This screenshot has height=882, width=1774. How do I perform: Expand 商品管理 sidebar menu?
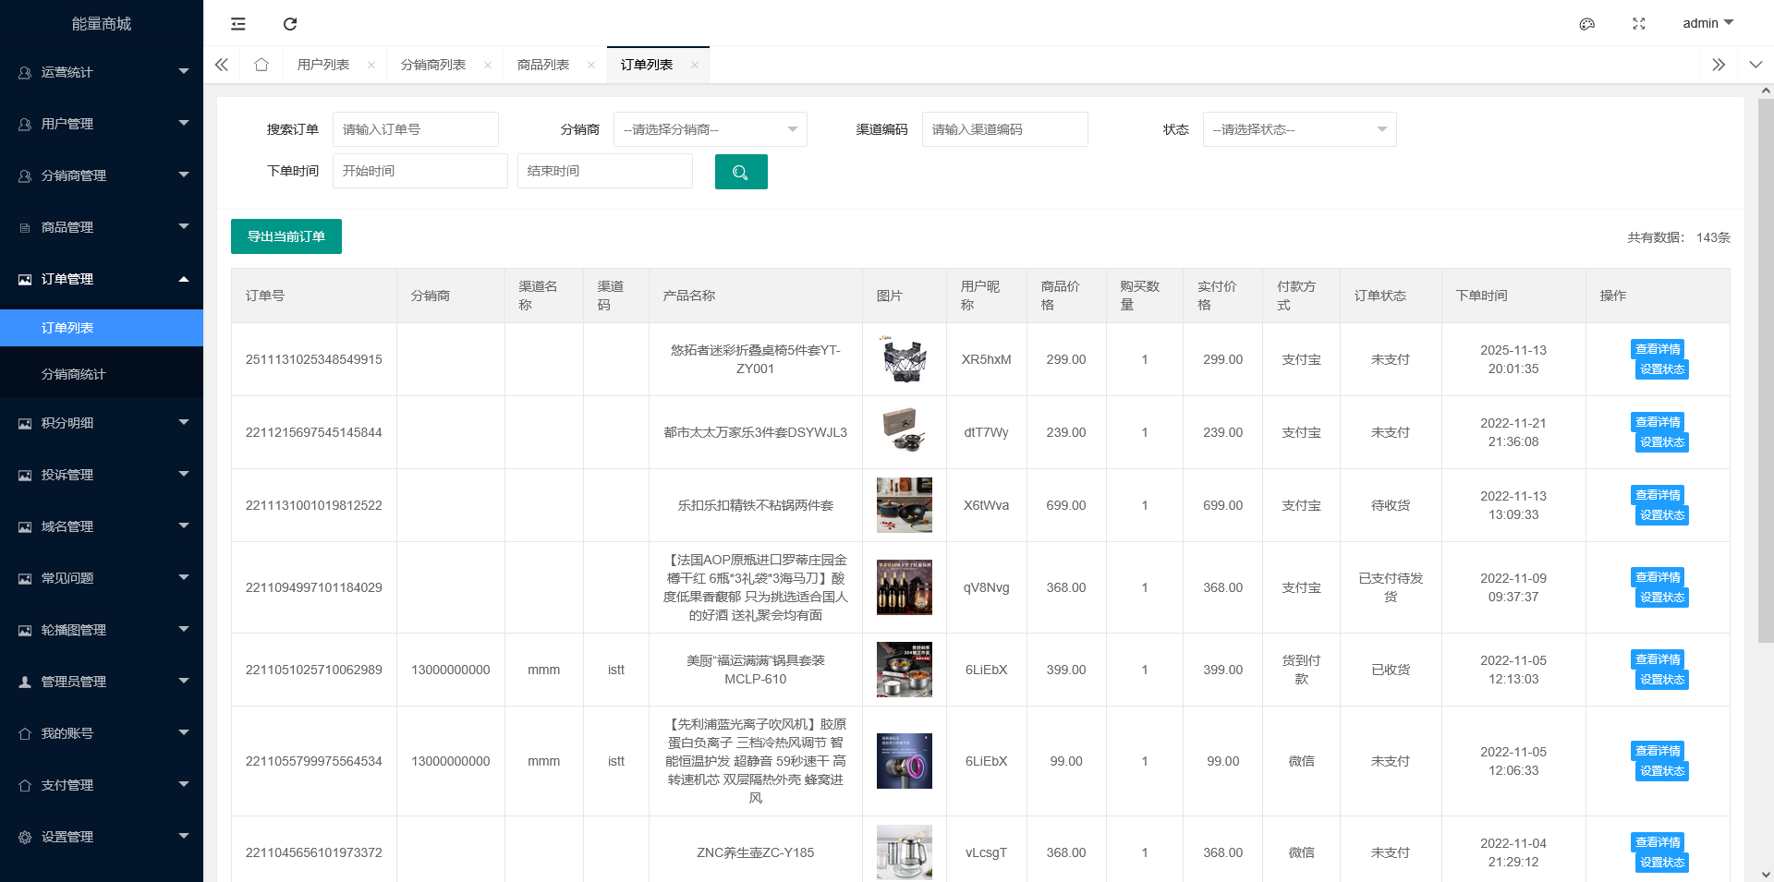(102, 227)
